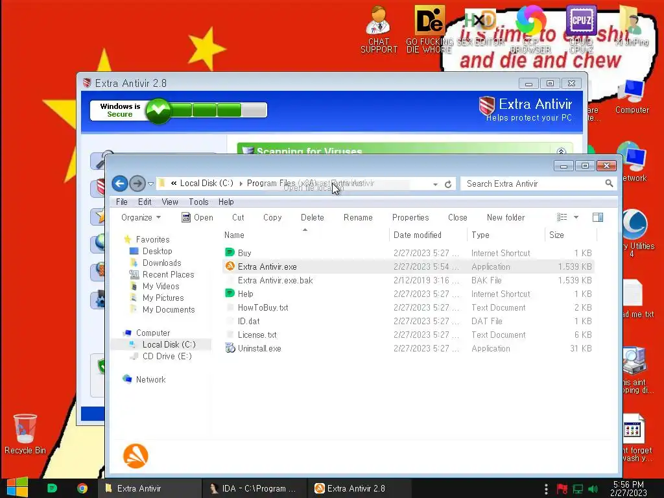Sort by the Size column header
The image size is (664, 498).
(556, 235)
